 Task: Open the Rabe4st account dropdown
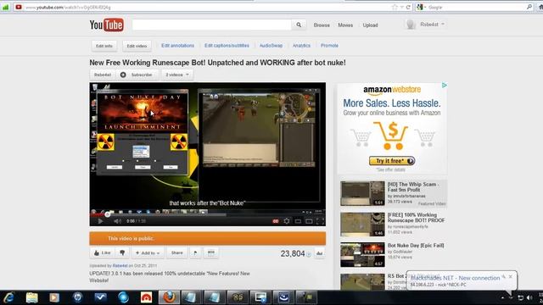(432, 25)
